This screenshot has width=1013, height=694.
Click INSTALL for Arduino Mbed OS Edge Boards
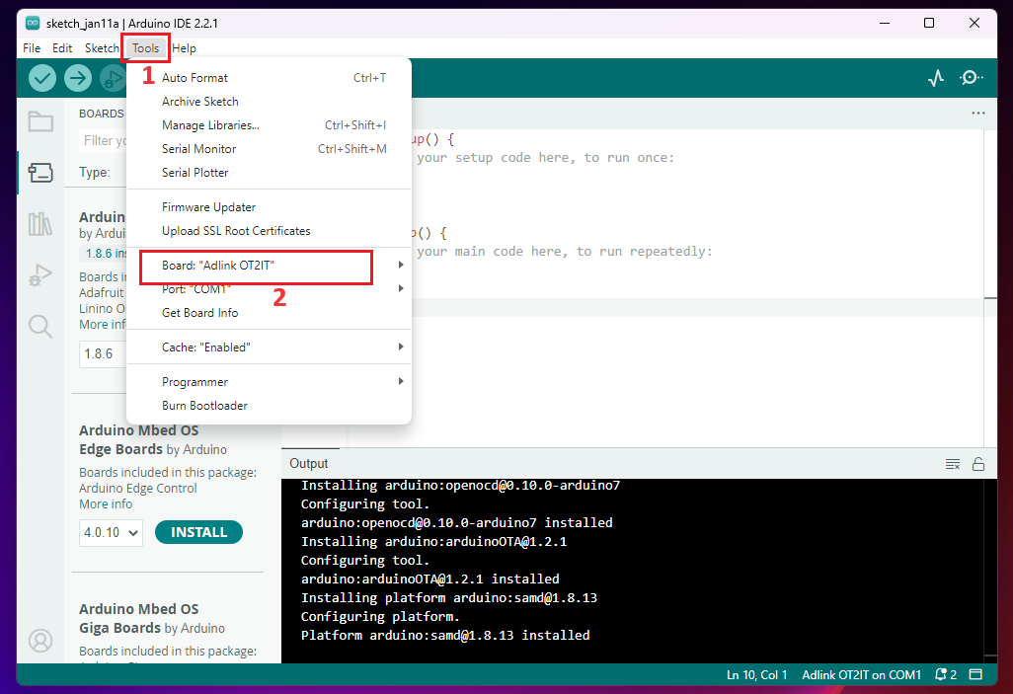click(198, 532)
